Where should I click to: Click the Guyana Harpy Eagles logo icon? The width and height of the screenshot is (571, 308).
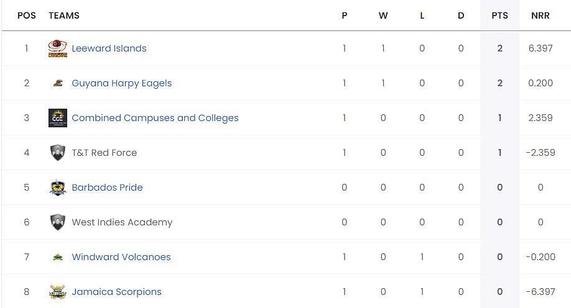coord(58,83)
